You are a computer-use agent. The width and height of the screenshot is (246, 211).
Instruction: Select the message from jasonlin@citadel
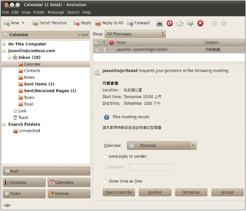coord(169,49)
